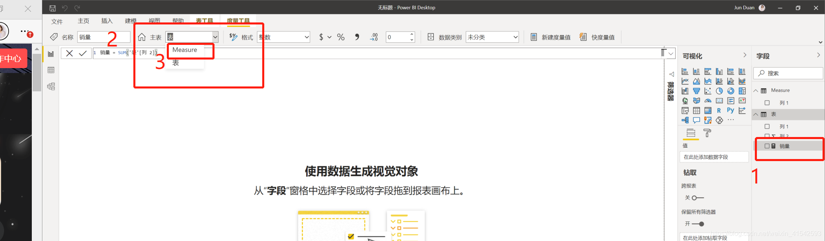Cancel the formula edit with X
The height and width of the screenshot is (241, 825).
point(69,53)
